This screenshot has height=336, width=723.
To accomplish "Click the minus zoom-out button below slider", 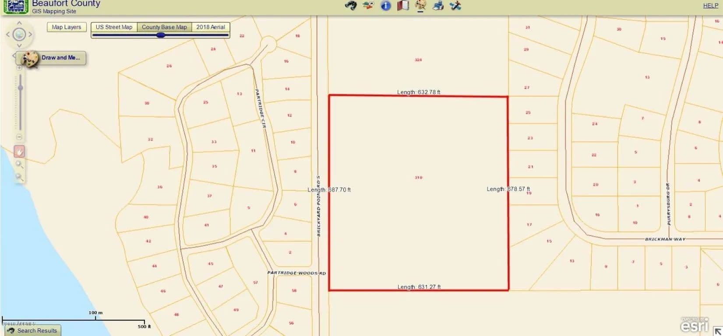I will [19, 137].
